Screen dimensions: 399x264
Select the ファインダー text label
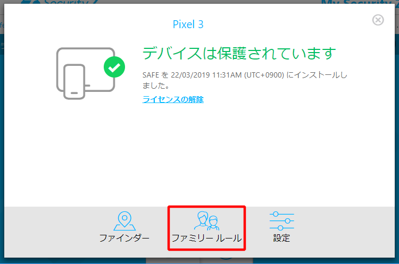[x=124, y=238]
